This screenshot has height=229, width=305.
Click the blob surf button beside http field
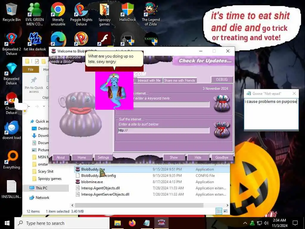(x=222, y=130)
